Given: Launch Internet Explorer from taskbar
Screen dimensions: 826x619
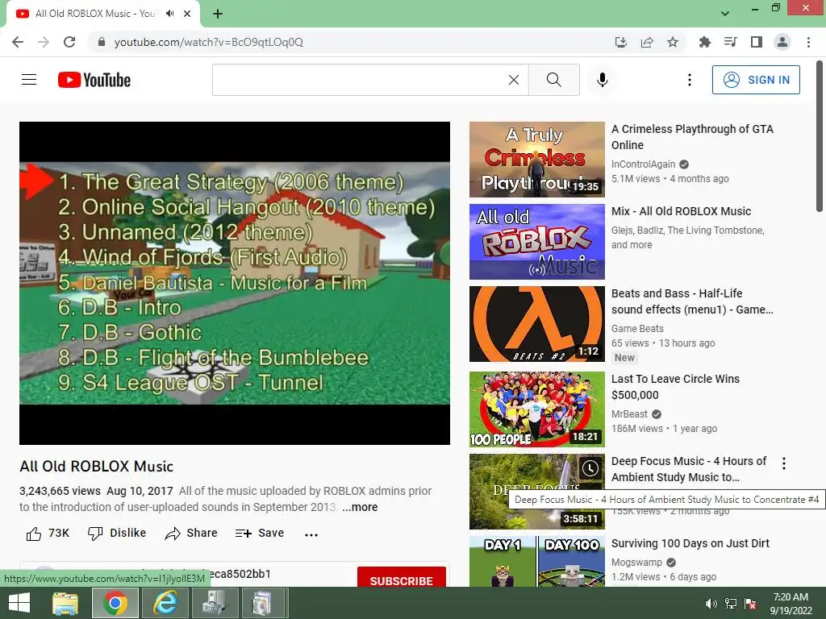Looking at the screenshot, I should [165, 603].
